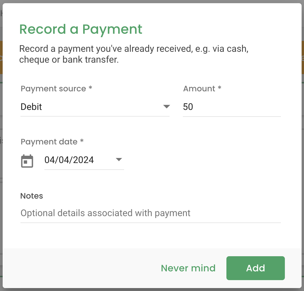Screen dimensions: 304x291
Task: Click the Payment date label
Action: 52,142
